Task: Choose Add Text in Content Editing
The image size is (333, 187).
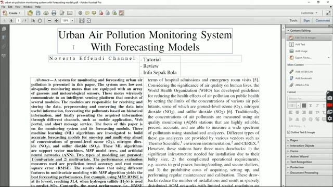Action: [297, 44]
